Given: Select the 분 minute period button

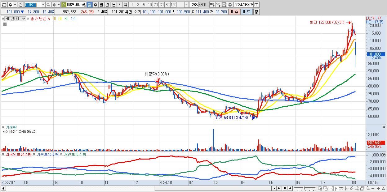Looking at the screenshot, I should click(x=114, y=5).
